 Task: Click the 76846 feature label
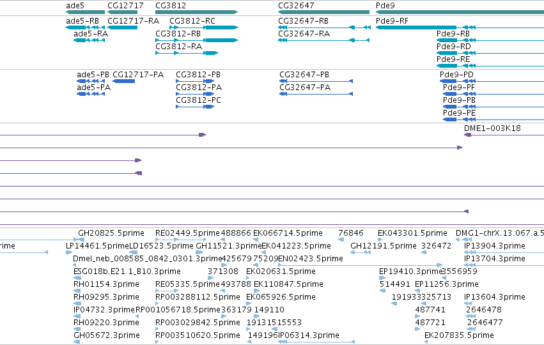click(x=351, y=233)
